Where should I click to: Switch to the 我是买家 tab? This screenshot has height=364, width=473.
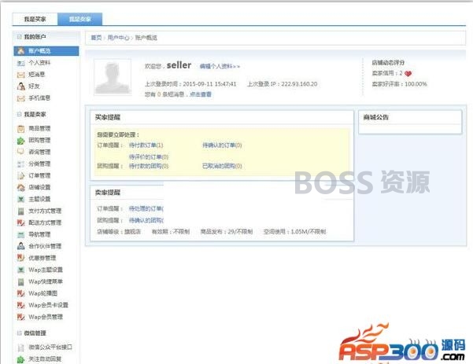pyautogui.click(x=35, y=20)
